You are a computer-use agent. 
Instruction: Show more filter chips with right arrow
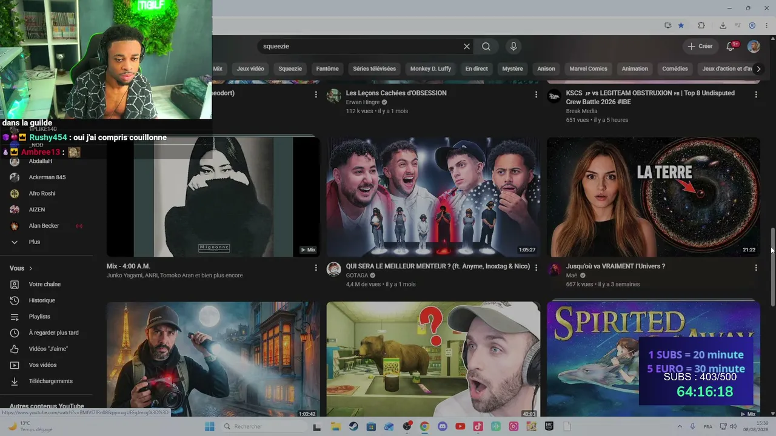click(758, 69)
